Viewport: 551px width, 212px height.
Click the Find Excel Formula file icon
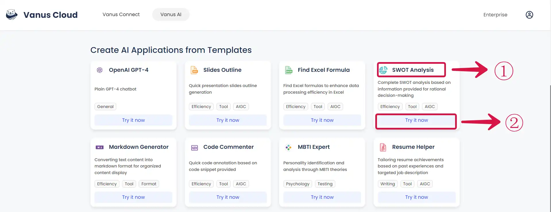(x=289, y=70)
